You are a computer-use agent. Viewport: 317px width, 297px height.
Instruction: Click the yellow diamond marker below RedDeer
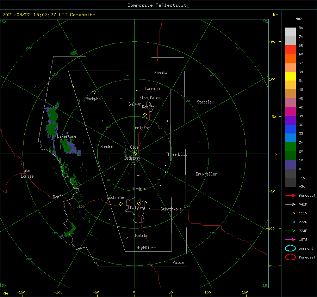pos(145,115)
